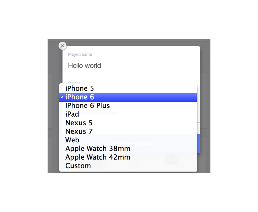The image size is (258, 212).
Task: Click the partly hidden Device label
Action: point(74,83)
